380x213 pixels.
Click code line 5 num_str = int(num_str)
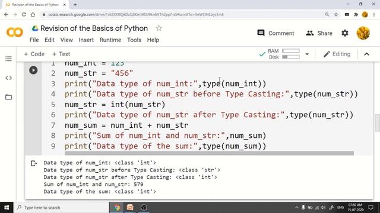(115, 105)
